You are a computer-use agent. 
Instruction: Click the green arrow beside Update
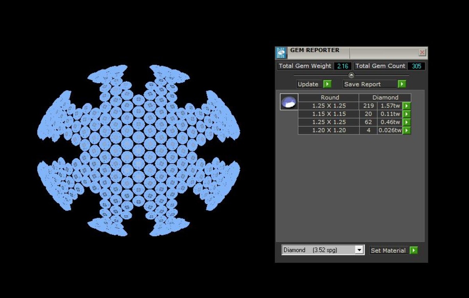[327, 84]
